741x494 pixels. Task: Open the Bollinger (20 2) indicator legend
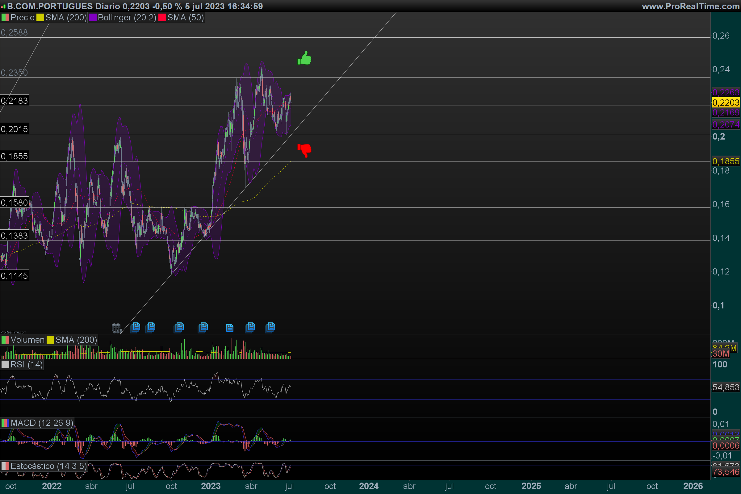(127, 18)
